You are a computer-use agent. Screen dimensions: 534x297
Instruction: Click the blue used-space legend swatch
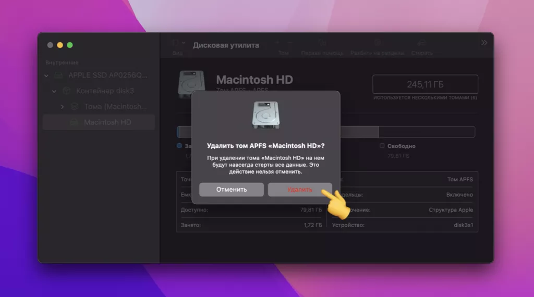click(179, 145)
